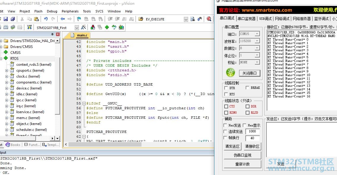The height and width of the screenshot is (175, 337).
Task: Enable the 连续发送 checkbox
Action: 225,131
